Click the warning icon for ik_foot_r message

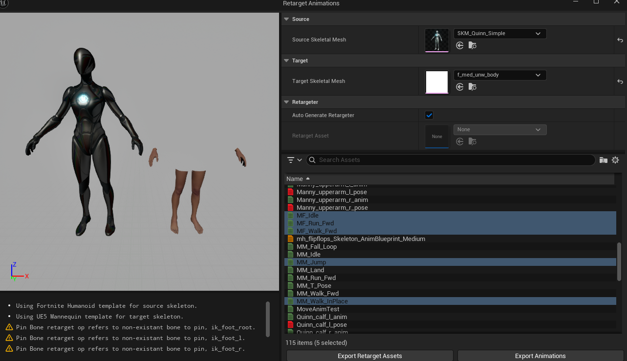point(9,349)
